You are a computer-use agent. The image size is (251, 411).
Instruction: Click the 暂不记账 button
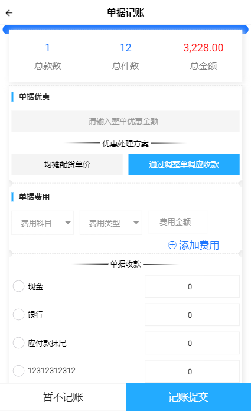tap(63, 397)
